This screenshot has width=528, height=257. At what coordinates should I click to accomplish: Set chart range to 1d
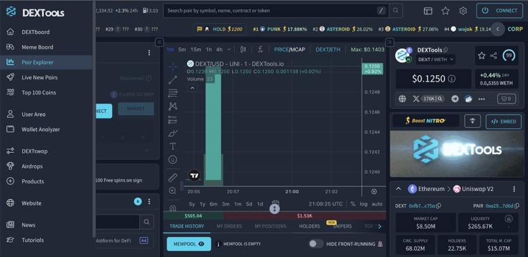260,204
